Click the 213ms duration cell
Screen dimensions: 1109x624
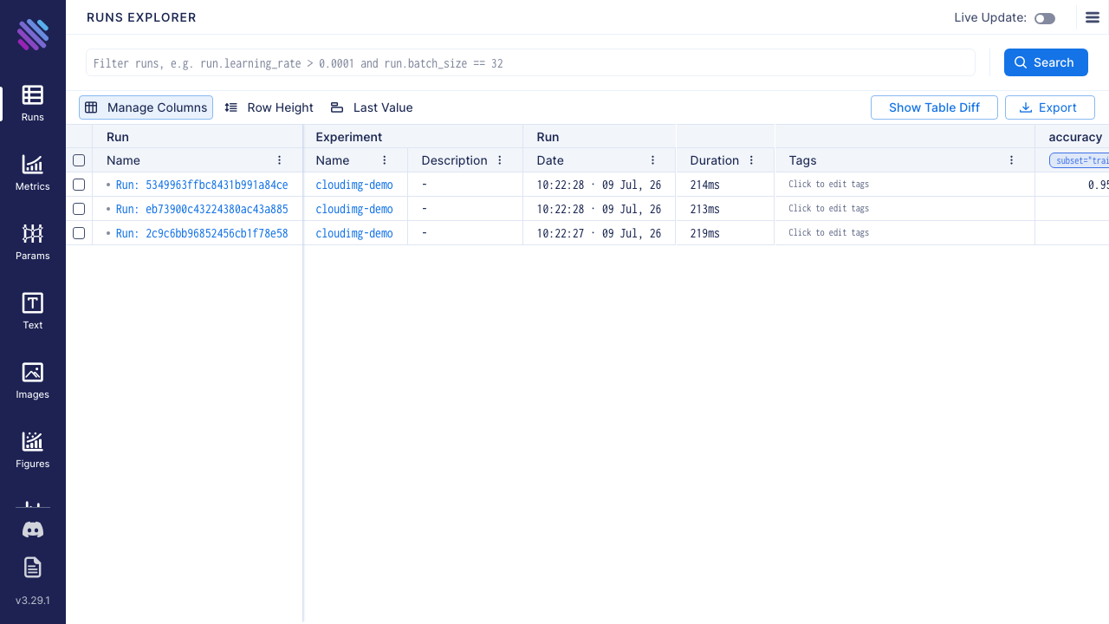pos(724,209)
